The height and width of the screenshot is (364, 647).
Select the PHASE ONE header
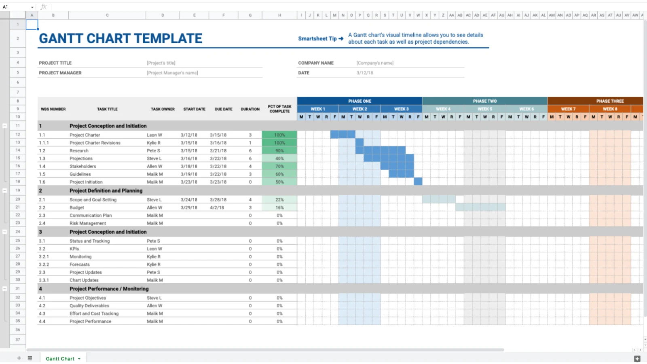click(359, 101)
